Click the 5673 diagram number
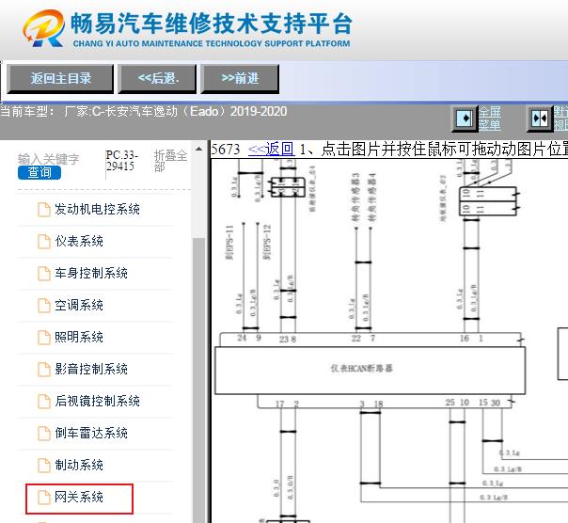This screenshot has height=523, width=568. pyautogui.click(x=226, y=149)
